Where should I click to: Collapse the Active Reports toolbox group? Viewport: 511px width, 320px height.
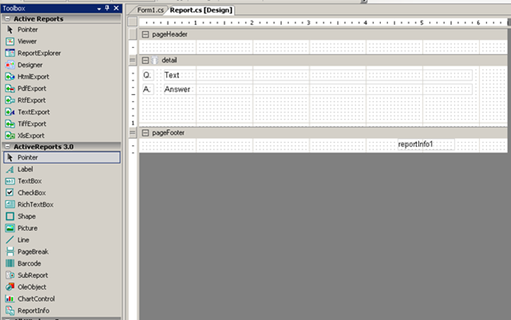tap(6, 18)
